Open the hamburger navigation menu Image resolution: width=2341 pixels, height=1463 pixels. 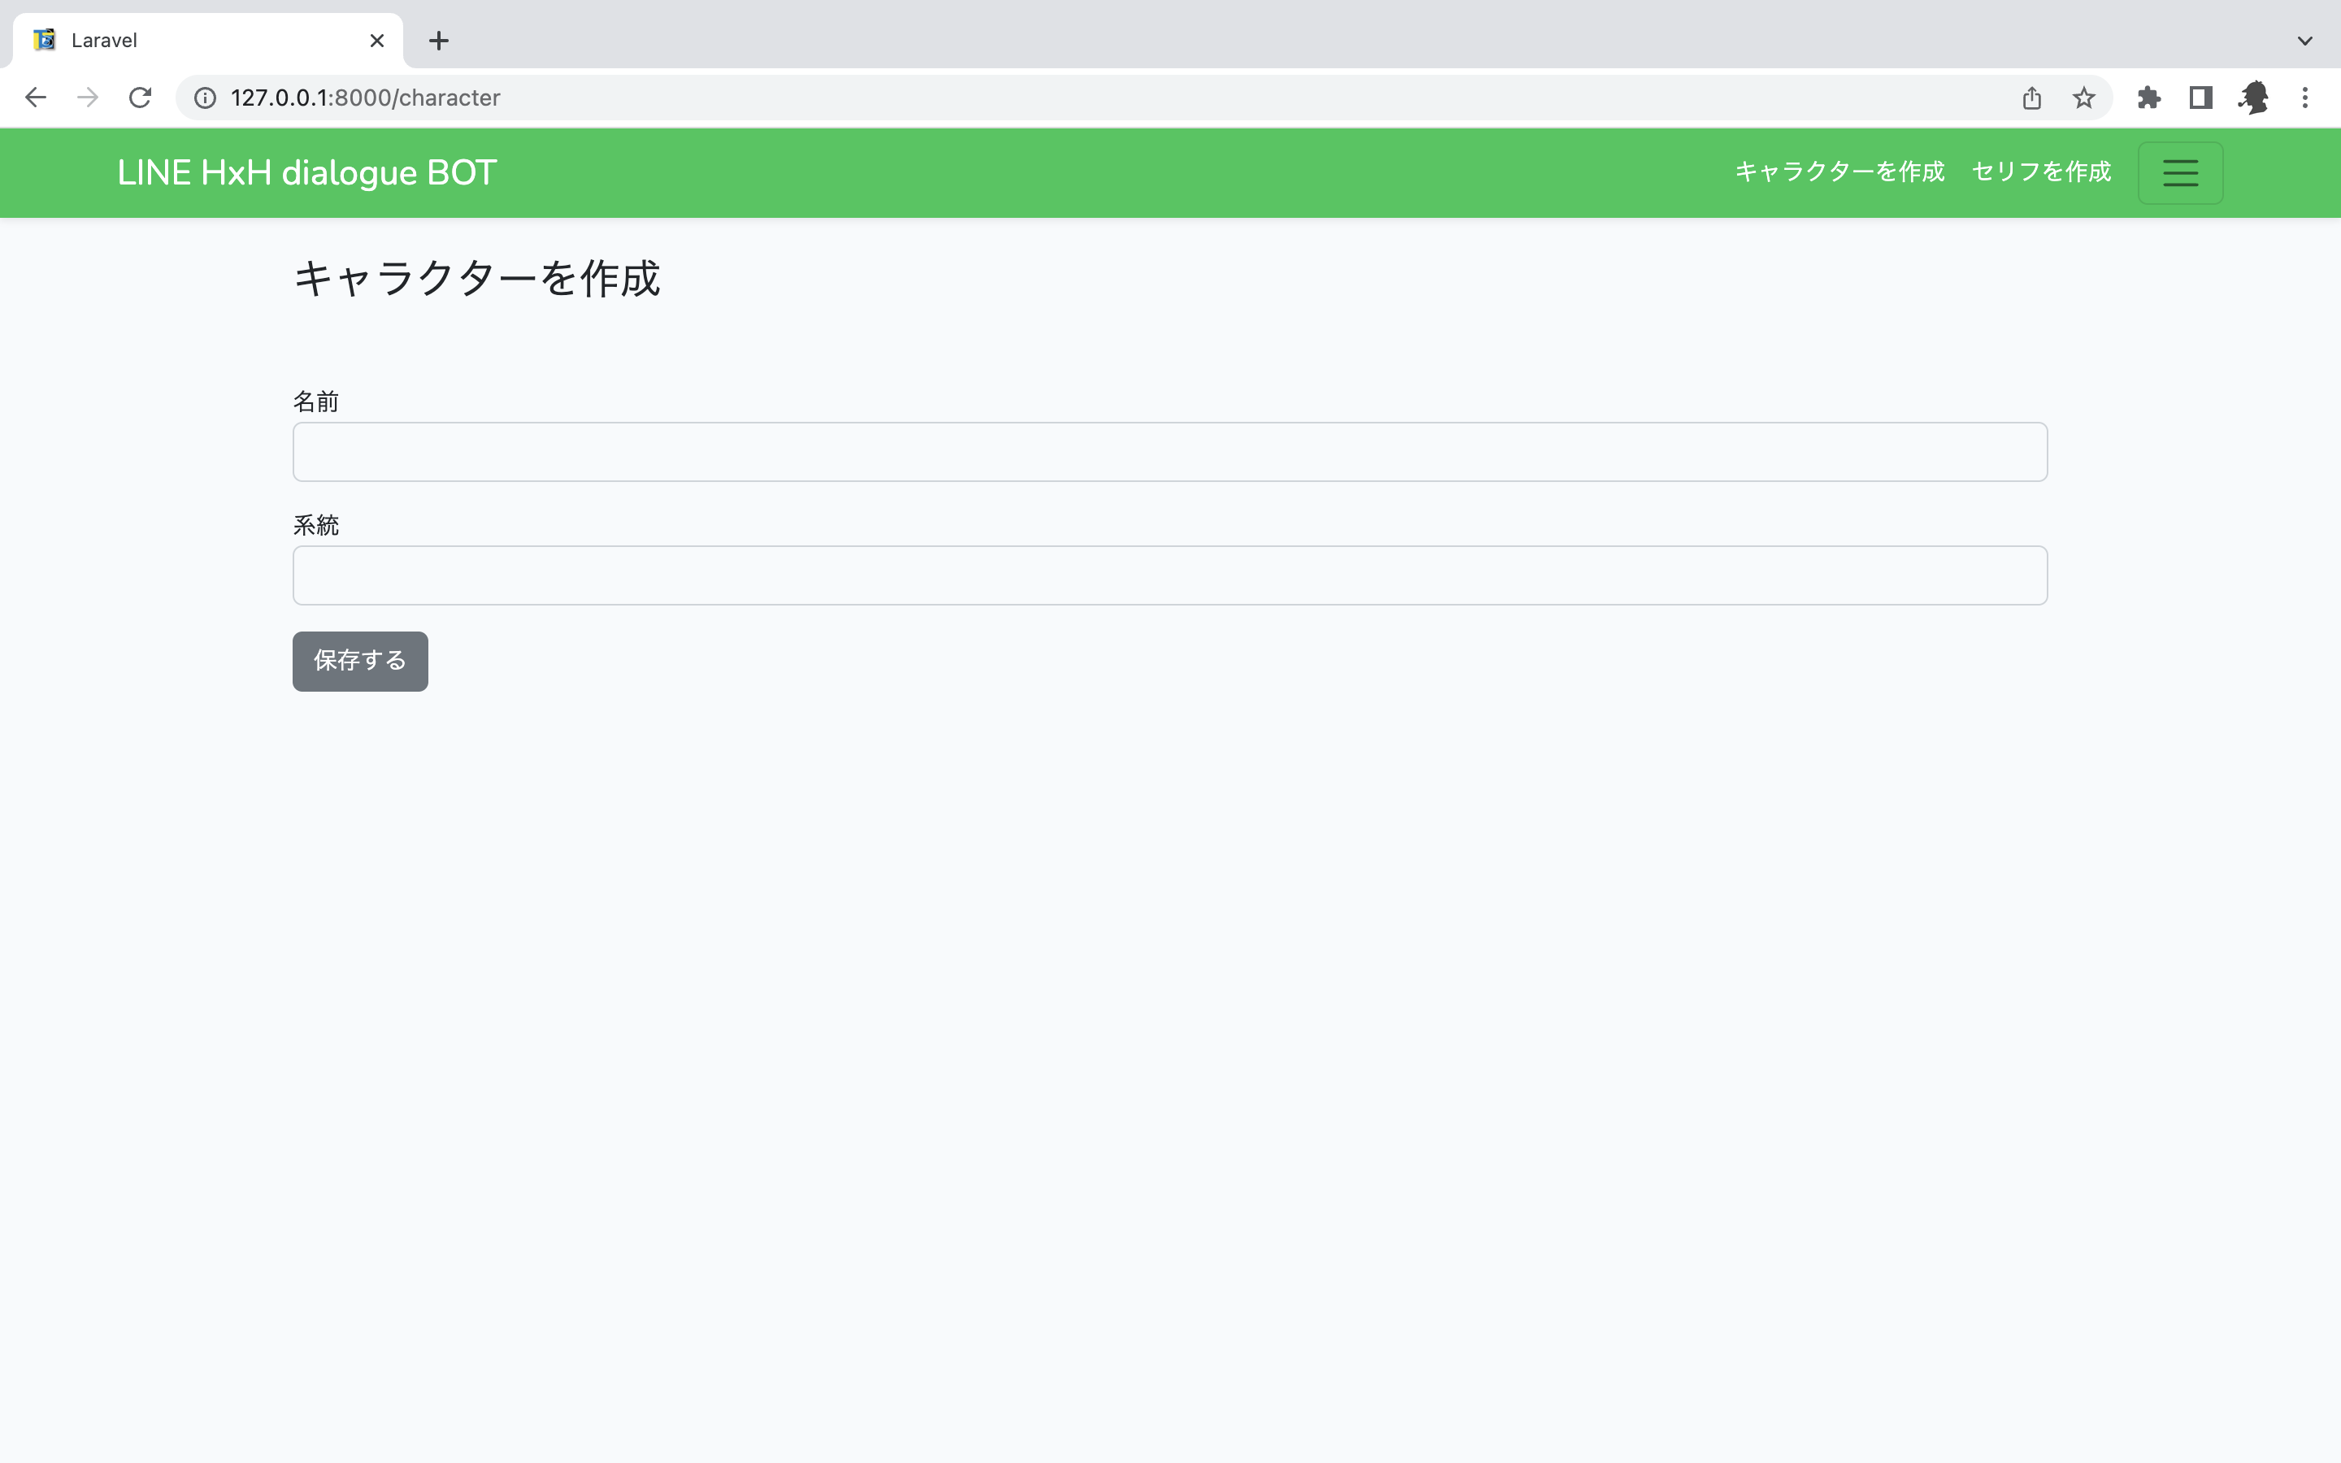coord(2179,172)
